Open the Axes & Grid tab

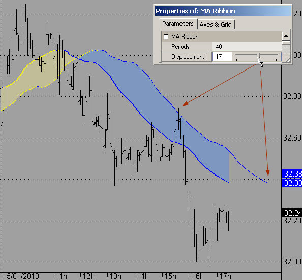[216, 24]
